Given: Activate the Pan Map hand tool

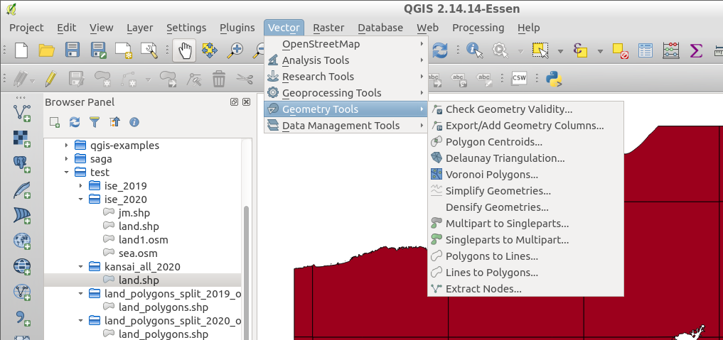Looking at the screenshot, I should tap(184, 50).
